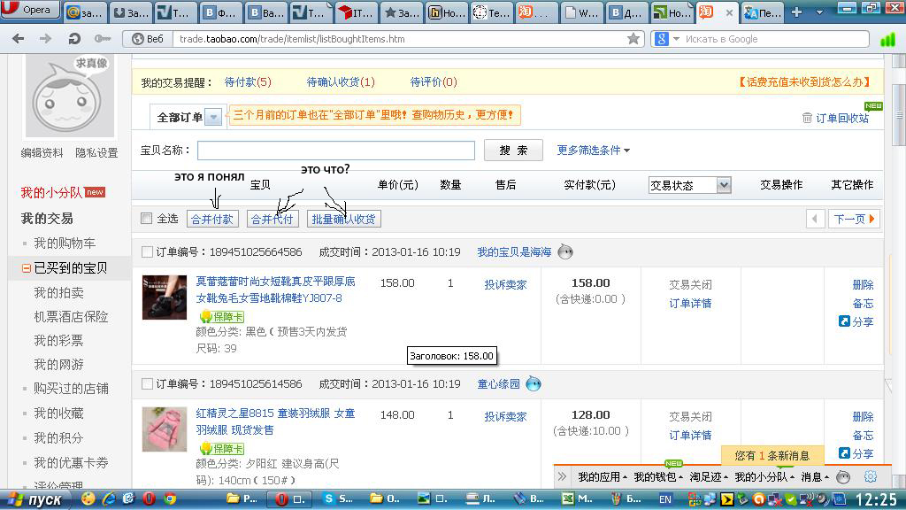Expand 更多筛选条件 filter options

594,151
